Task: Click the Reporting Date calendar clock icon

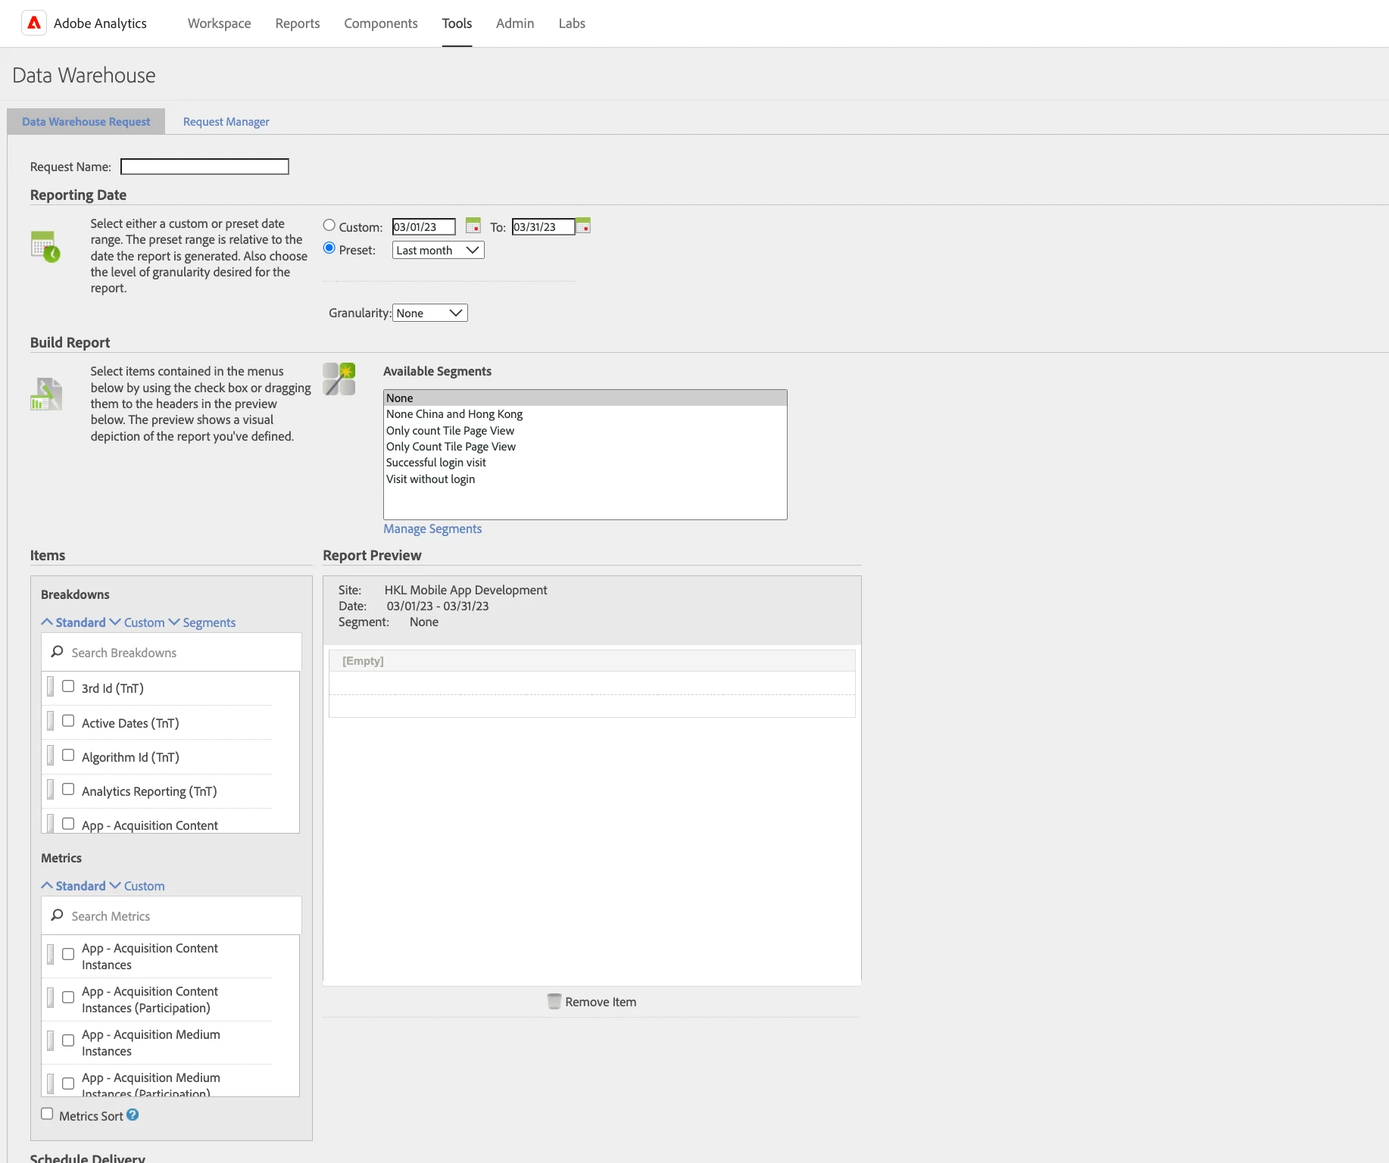Action: (45, 247)
